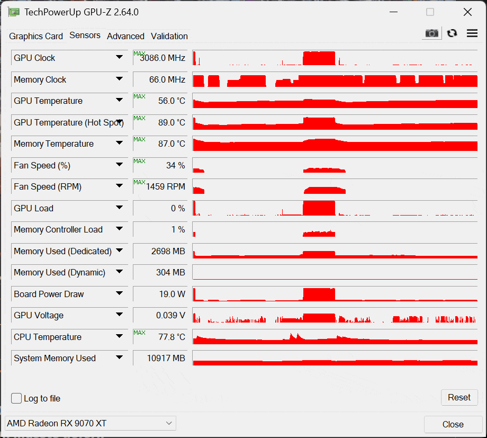Open the System Memory Used dropdown
This screenshot has height=438, width=487.
click(119, 357)
